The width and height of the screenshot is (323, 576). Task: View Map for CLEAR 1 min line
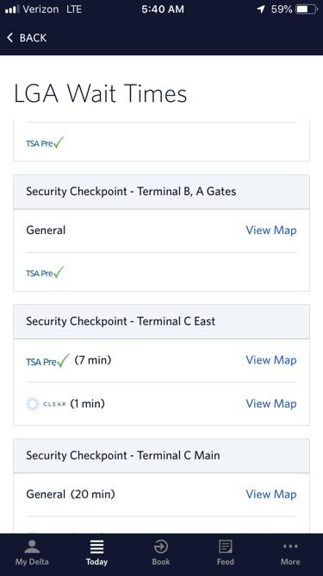click(x=271, y=403)
